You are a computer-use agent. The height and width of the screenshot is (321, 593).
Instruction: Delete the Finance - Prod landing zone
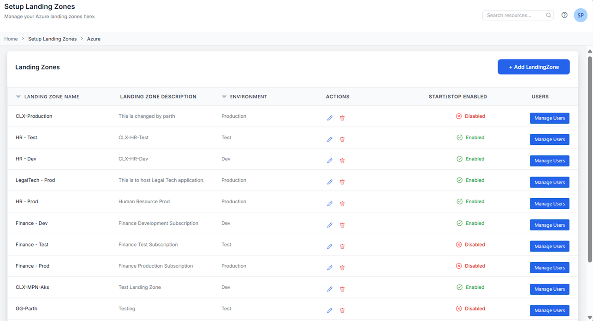tap(342, 268)
